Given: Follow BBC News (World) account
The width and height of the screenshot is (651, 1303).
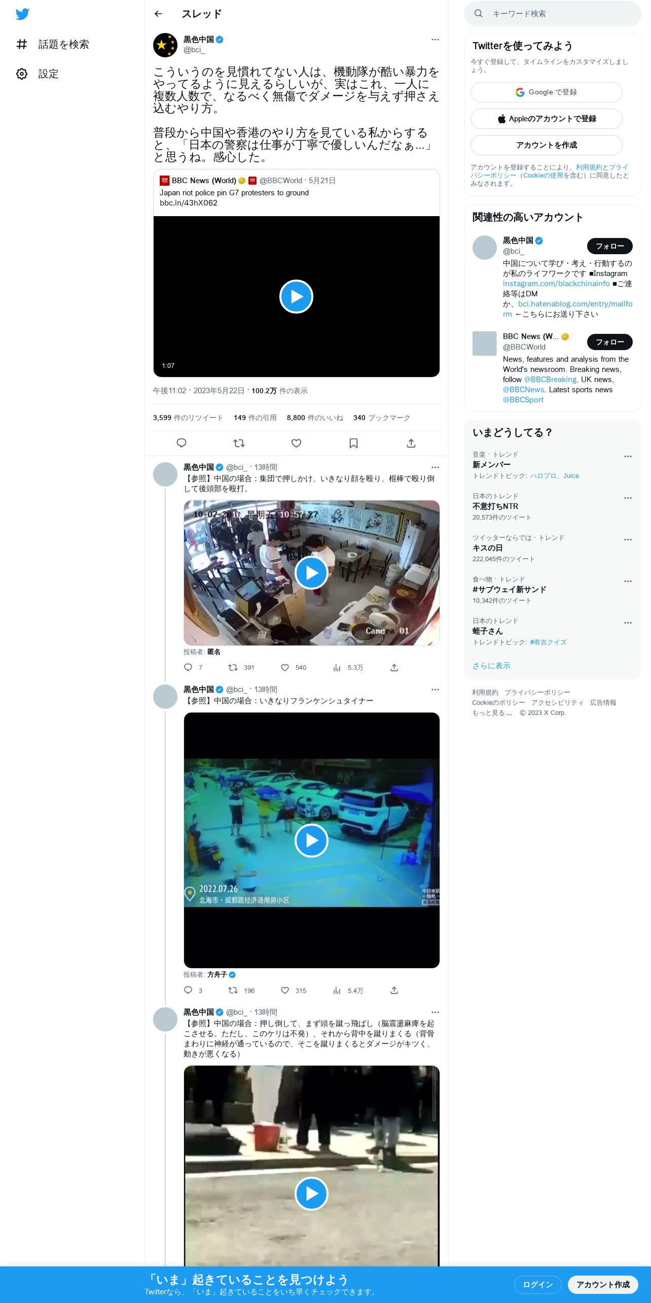Looking at the screenshot, I should (x=609, y=342).
